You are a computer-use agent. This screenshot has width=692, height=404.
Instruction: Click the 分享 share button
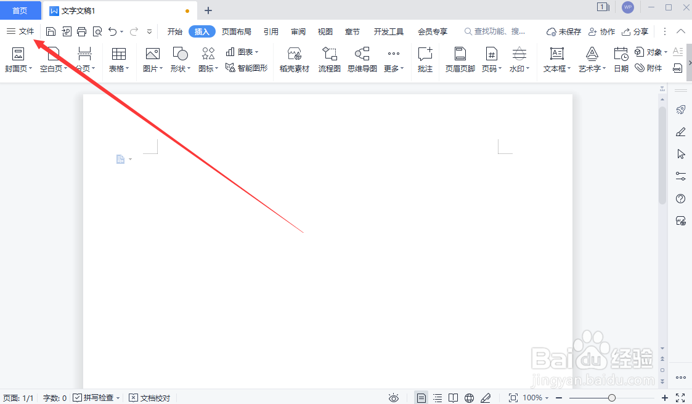(640, 31)
